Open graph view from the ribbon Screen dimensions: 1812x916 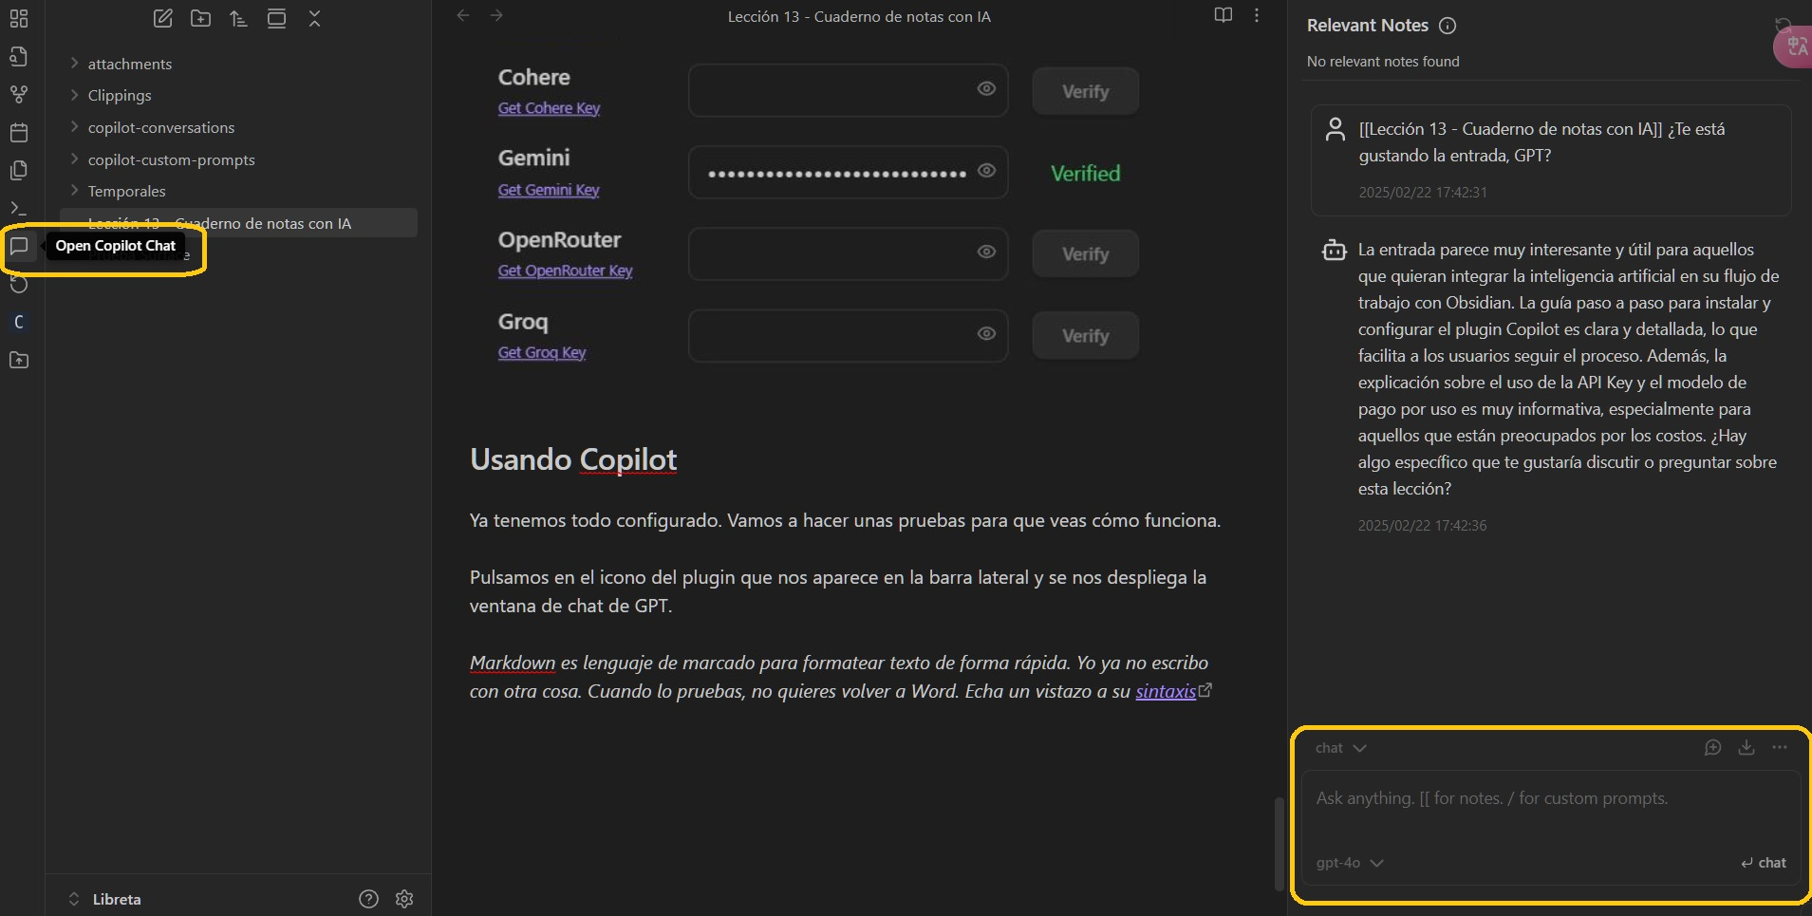(19, 94)
